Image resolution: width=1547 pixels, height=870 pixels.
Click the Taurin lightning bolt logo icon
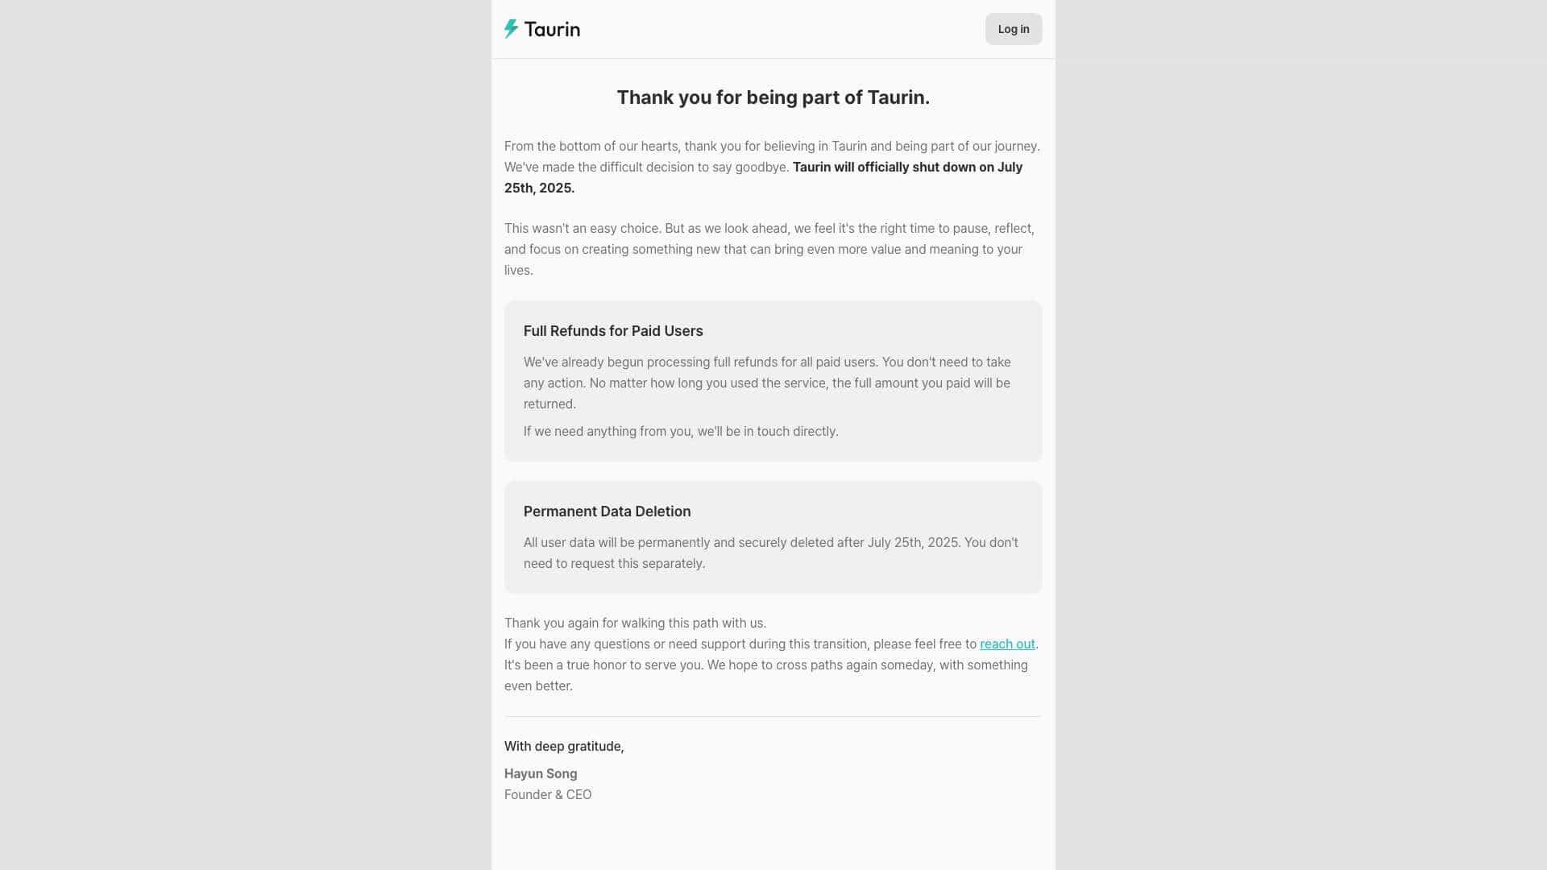tap(511, 29)
